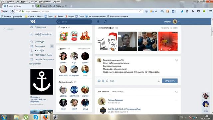Open the downloads arrow icon
The height and width of the screenshot is (120, 213).
[x=193, y=11]
